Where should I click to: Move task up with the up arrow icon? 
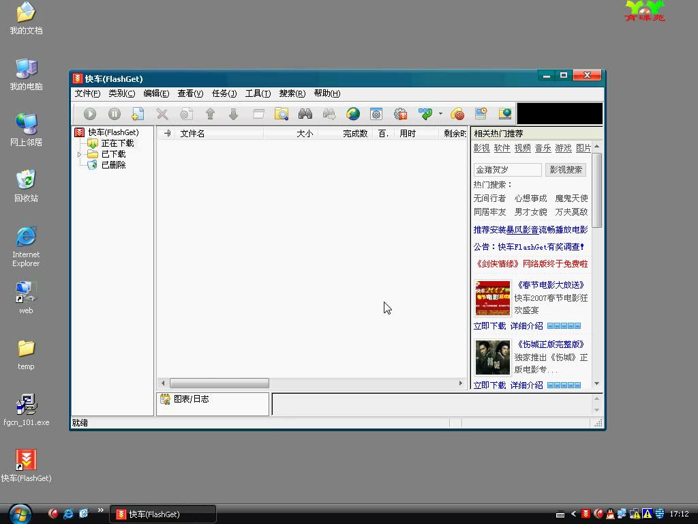coord(210,114)
